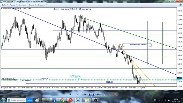Image resolution: width=183 pixels, height=103 pixels.
Task: Open the Печать dropdown menu
Action: click(13, 5)
